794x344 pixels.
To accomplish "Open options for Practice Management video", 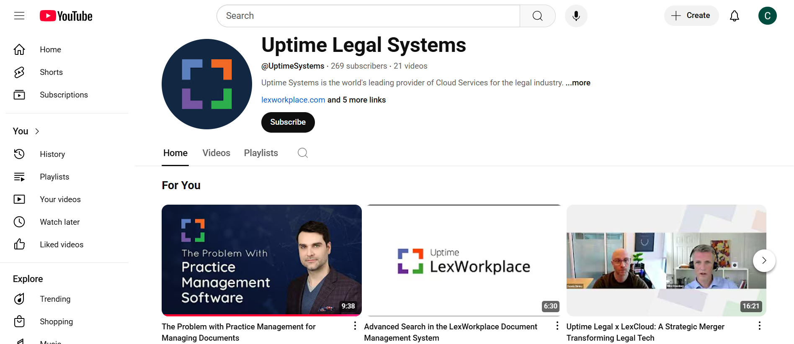I will coord(355,326).
